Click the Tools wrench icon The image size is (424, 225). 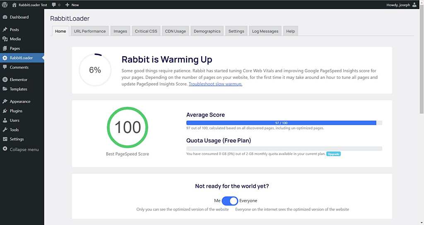(x=5, y=130)
